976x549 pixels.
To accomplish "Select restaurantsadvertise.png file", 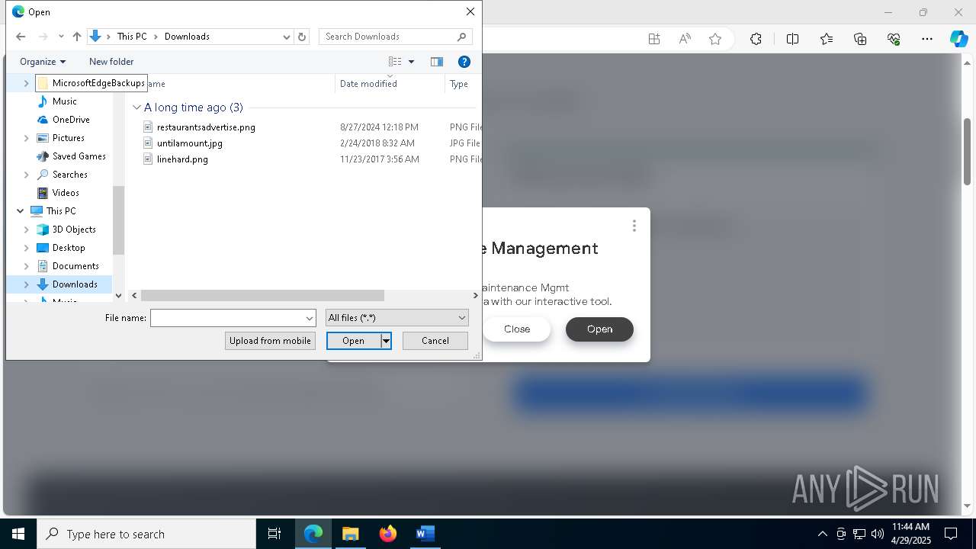I will pyautogui.click(x=206, y=127).
